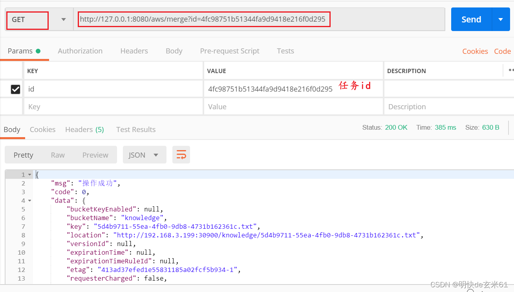Select the response Headers (5) tab
Screen dimensions: 514x292
pos(84,130)
